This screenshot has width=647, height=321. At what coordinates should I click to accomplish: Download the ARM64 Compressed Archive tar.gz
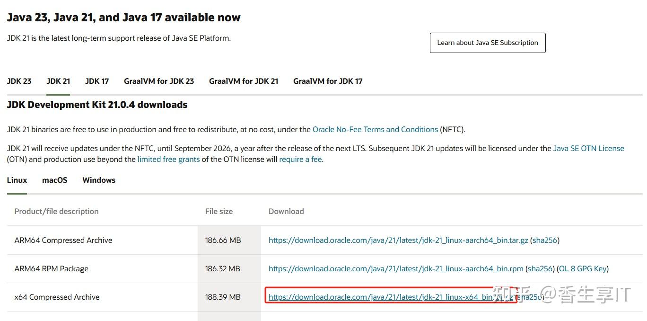click(398, 240)
